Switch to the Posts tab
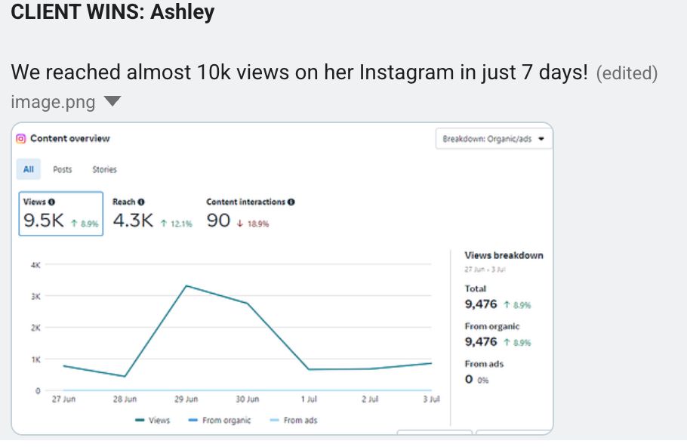Viewport: 687px width, 447px height. 63,170
